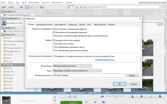Viewport: 167px width, 104px height.
Task: Click the export-to-folder icon at bottom
Action: pos(104,102)
